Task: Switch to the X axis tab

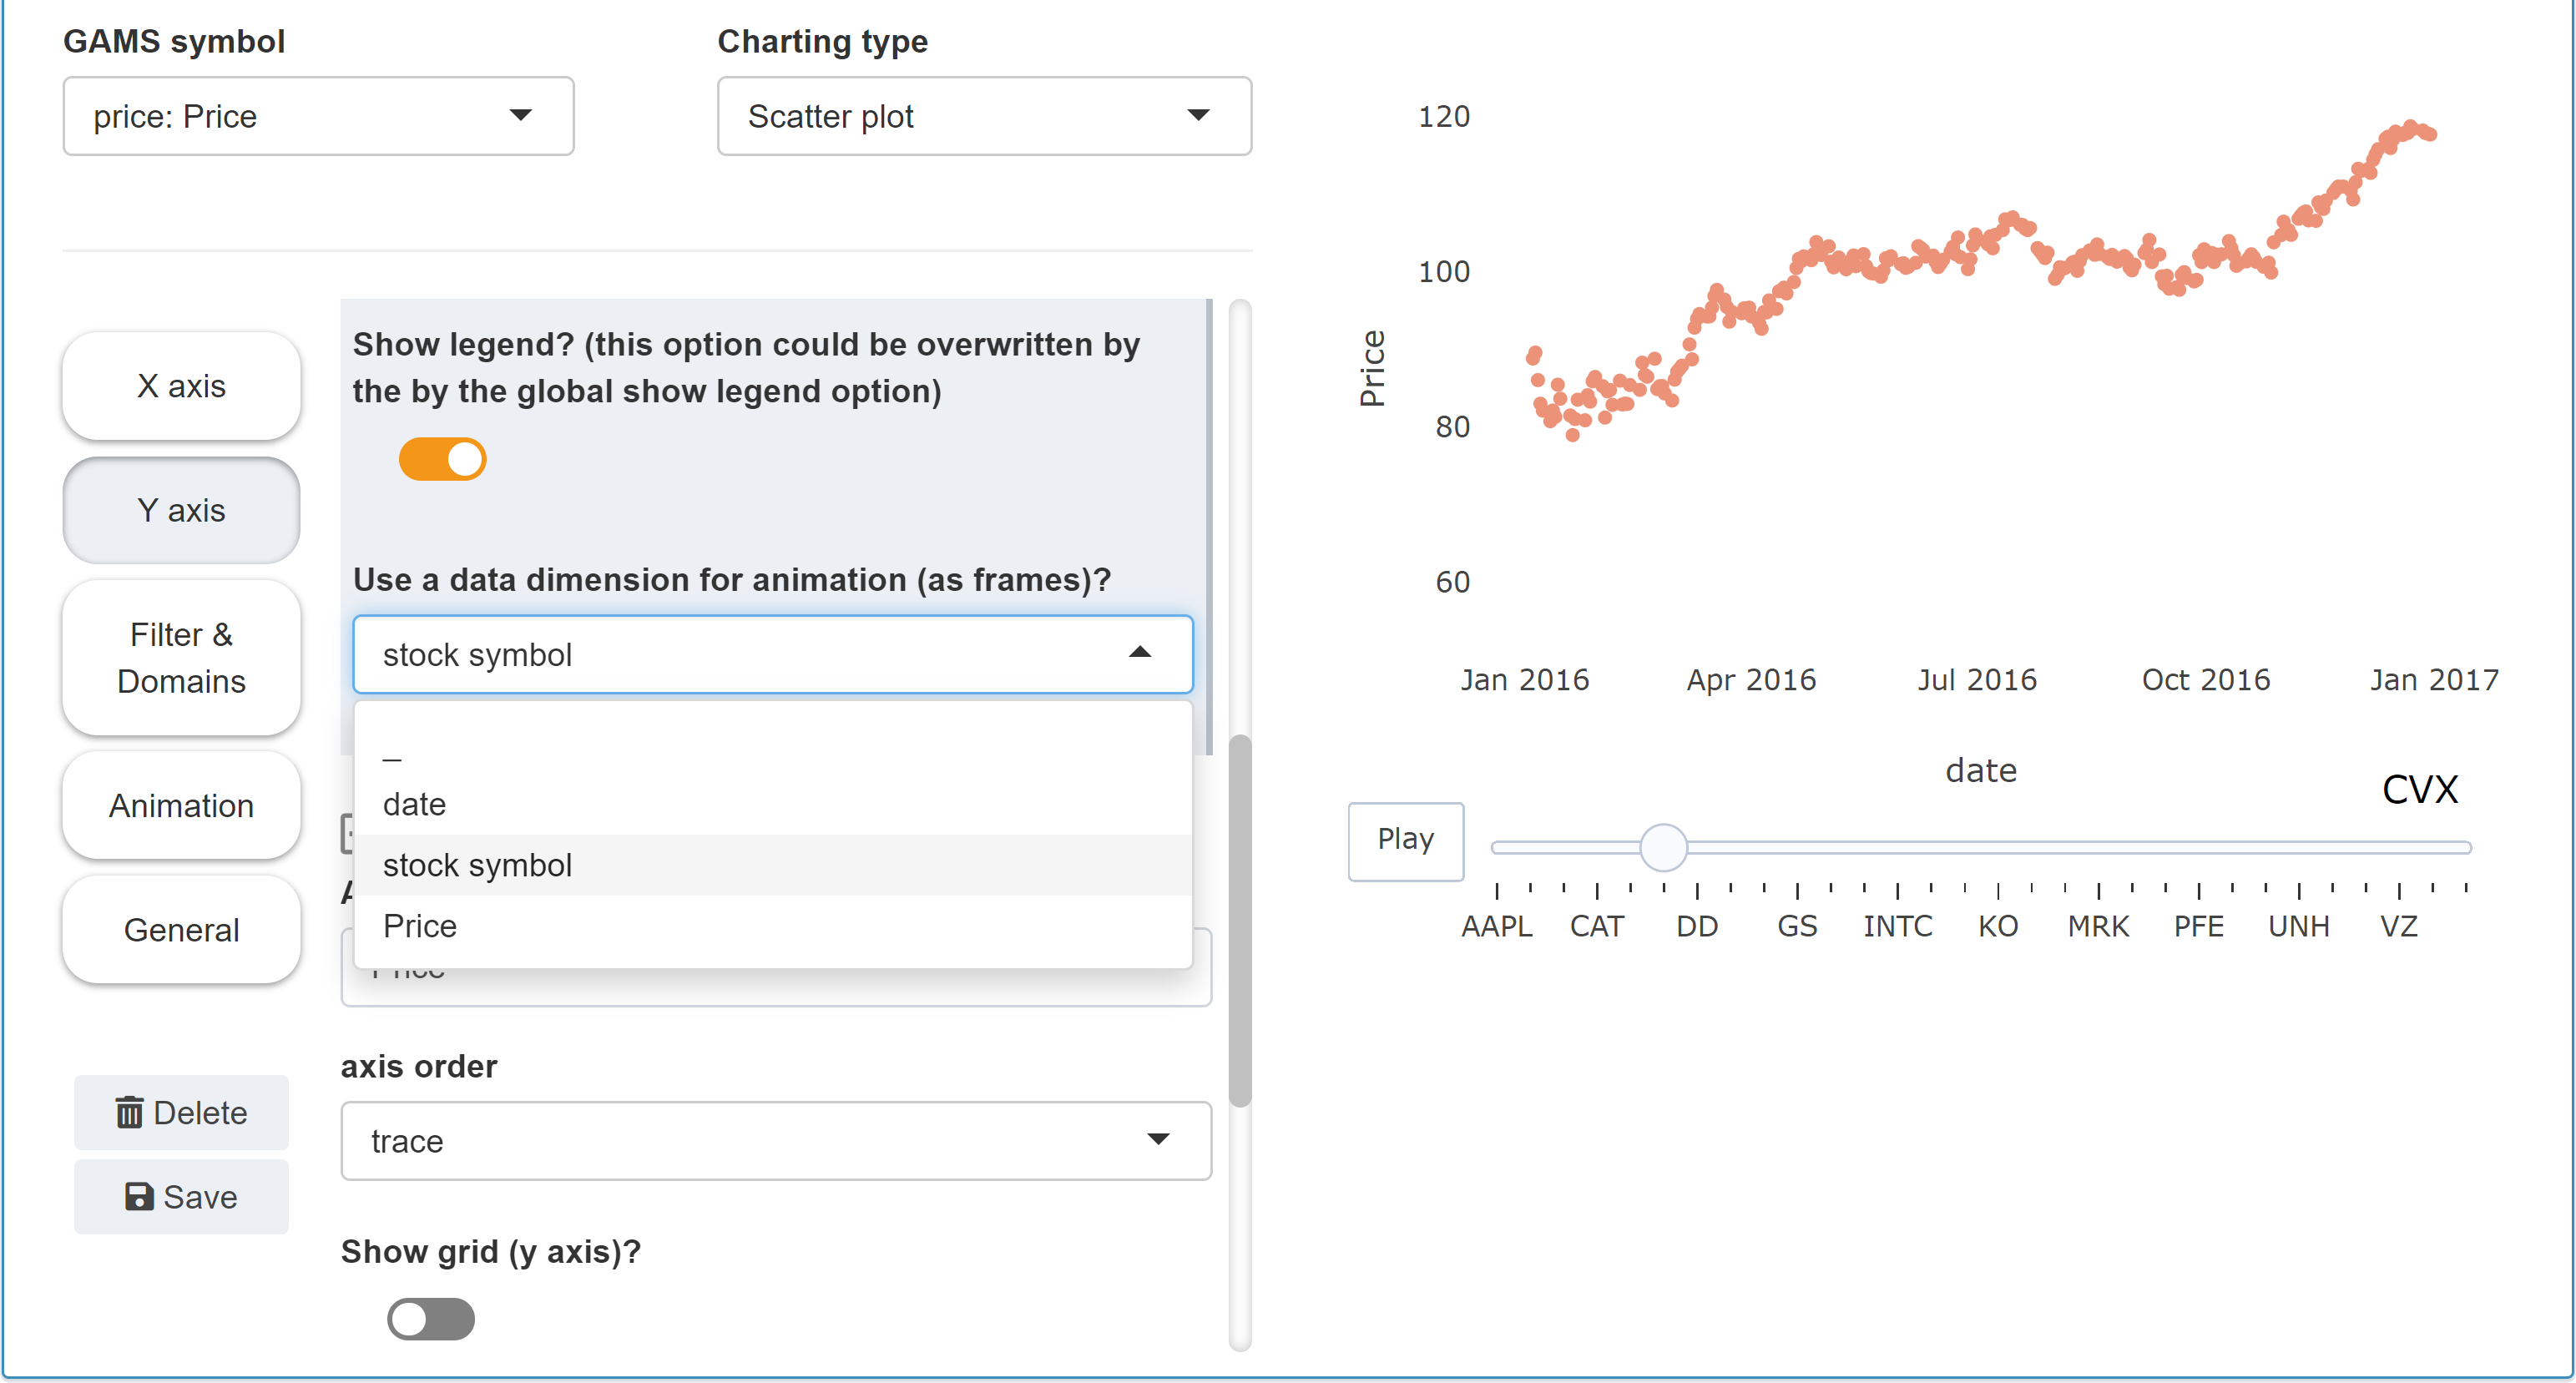Action: point(181,386)
